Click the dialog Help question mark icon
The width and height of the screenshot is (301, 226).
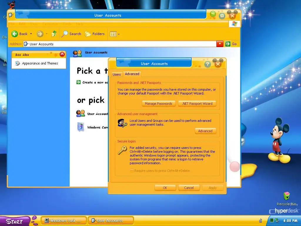(x=208, y=64)
